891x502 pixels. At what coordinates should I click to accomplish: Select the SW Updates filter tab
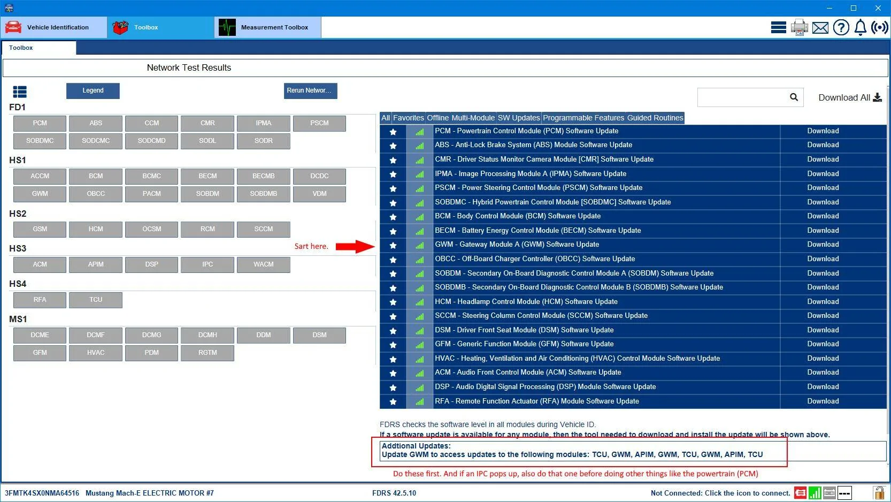click(x=519, y=118)
